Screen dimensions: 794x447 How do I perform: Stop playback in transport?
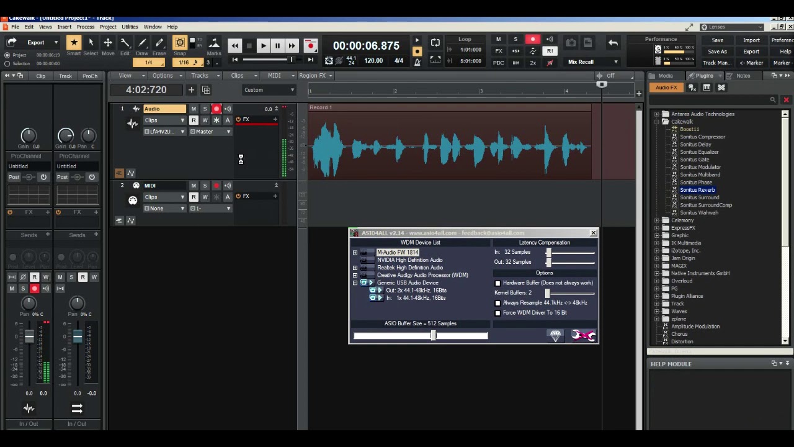point(249,45)
